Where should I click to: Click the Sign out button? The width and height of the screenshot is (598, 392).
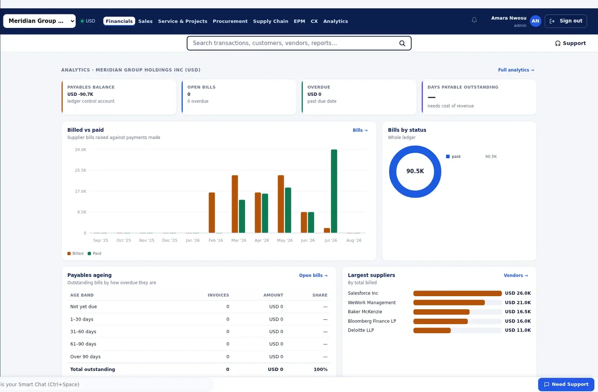click(x=566, y=21)
